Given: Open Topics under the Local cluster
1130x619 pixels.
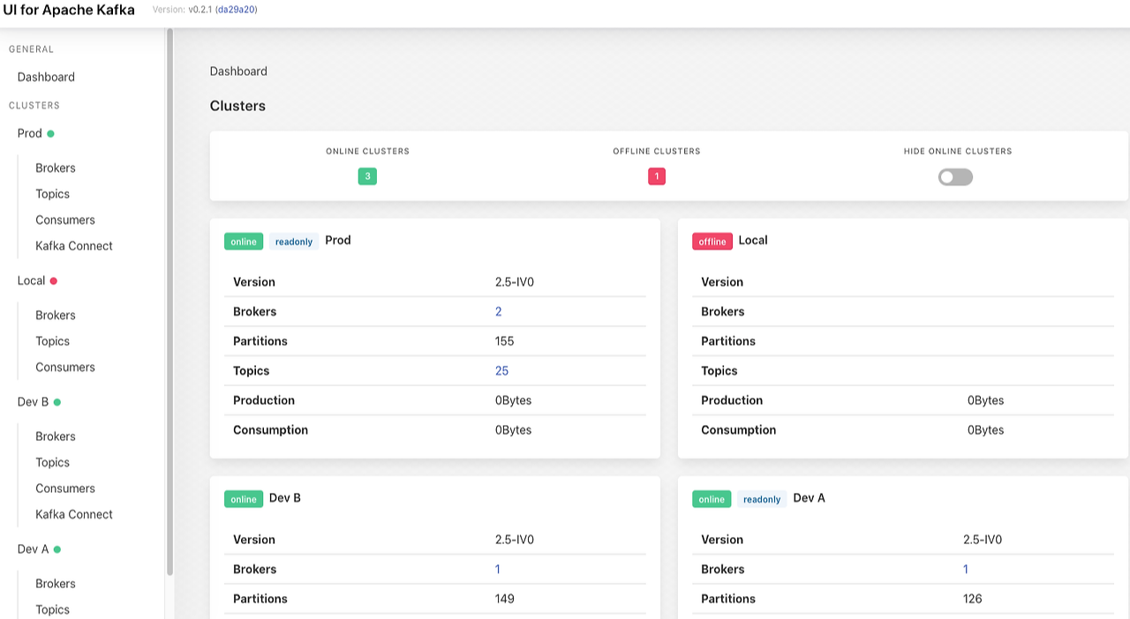Looking at the screenshot, I should (x=52, y=341).
